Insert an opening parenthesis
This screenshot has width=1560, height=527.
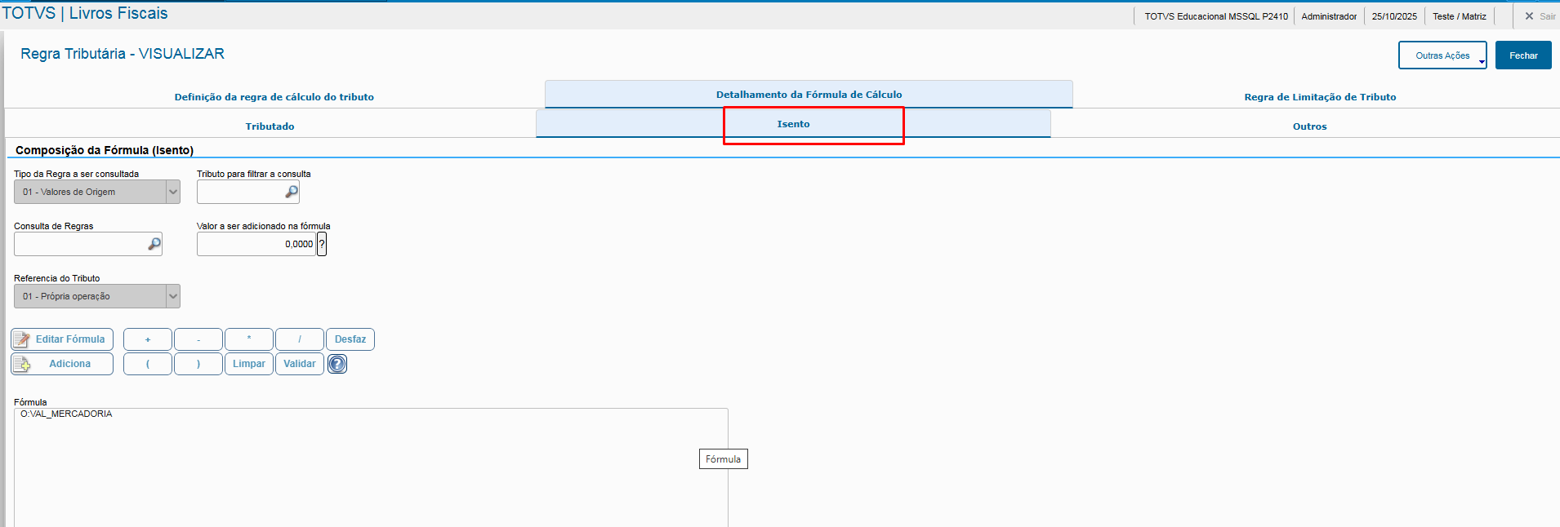pos(148,364)
